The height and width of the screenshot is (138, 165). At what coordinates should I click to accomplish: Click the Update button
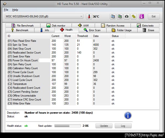pos(104,126)
